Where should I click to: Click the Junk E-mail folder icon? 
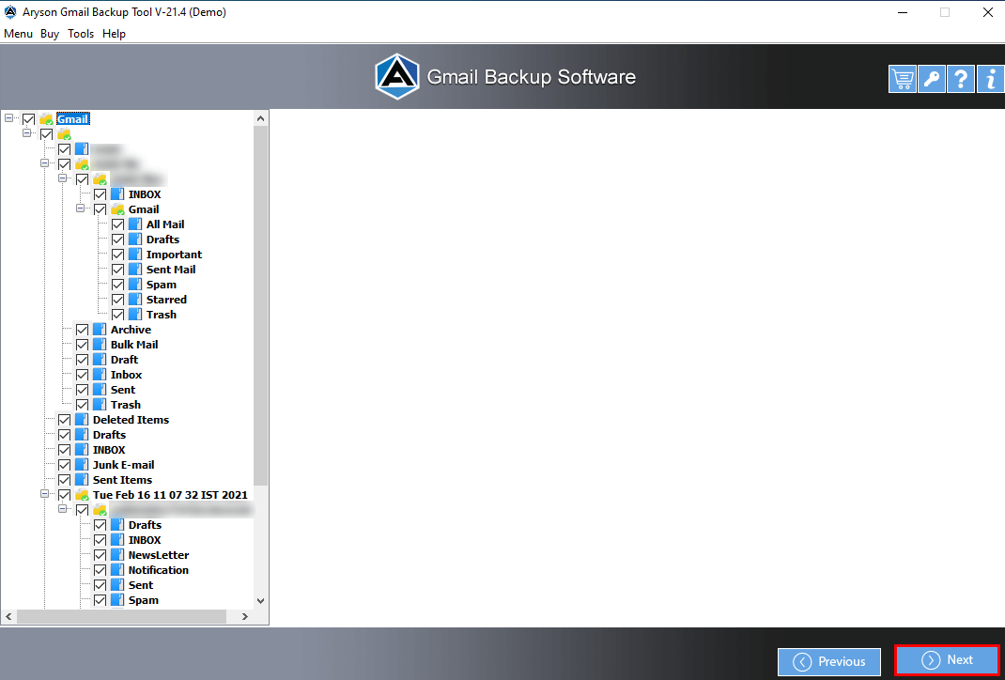click(x=82, y=465)
